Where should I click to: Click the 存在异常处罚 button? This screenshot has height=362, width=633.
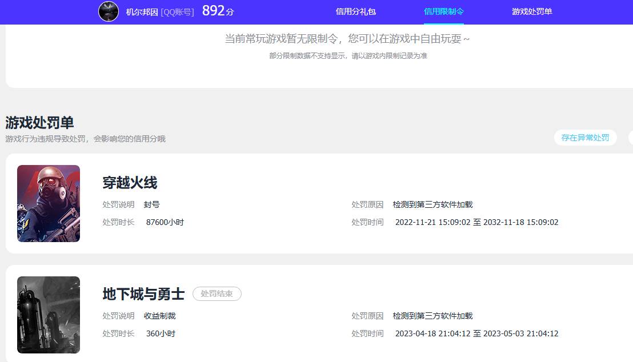(586, 138)
